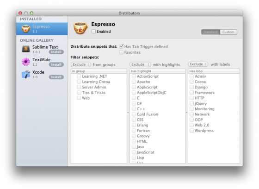The height and width of the screenshot is (189, 259).
Task: Click the In group column header
Action: 99,71
